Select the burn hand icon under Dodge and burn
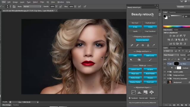This screenshot has width=190, height=107. point(139,60)
